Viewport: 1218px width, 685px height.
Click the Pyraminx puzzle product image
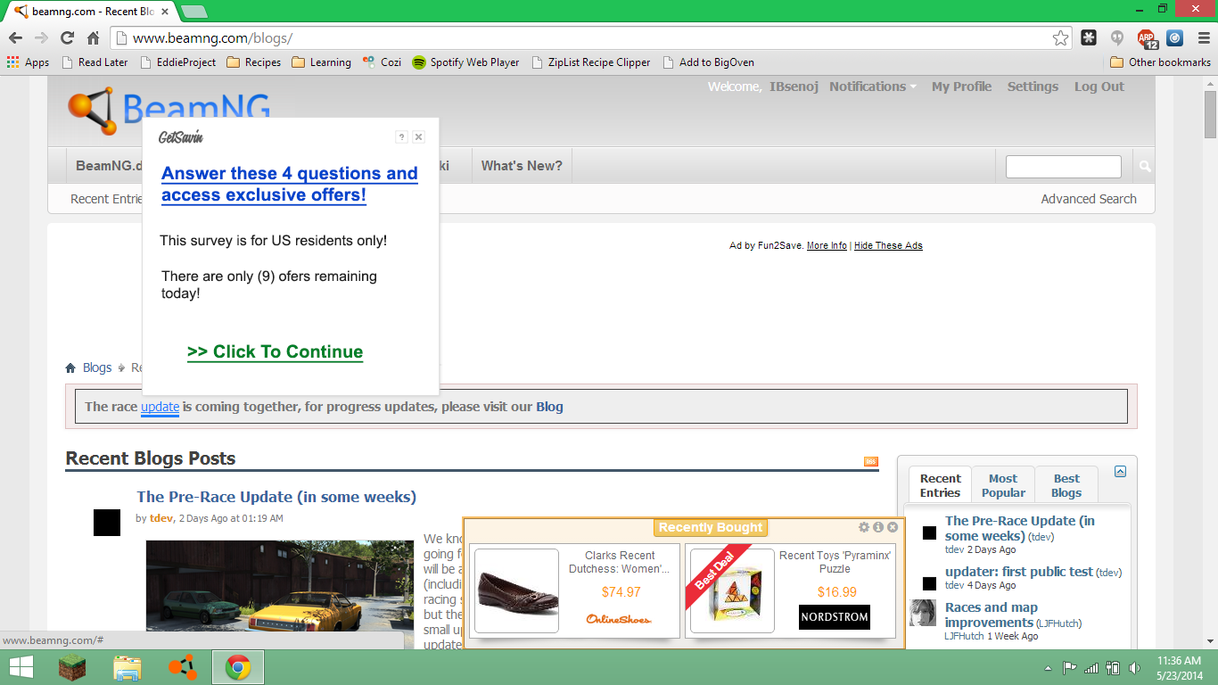[732, 590]
